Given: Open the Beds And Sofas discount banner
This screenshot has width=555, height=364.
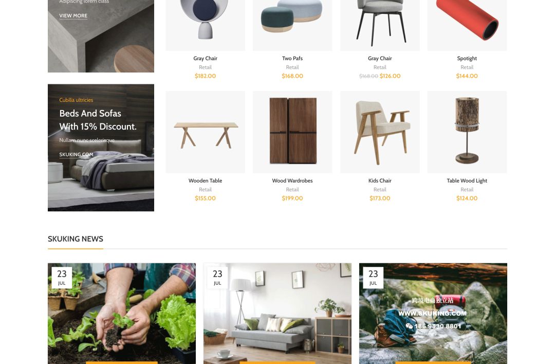Looking at the screenshot, I should point(101,148).
